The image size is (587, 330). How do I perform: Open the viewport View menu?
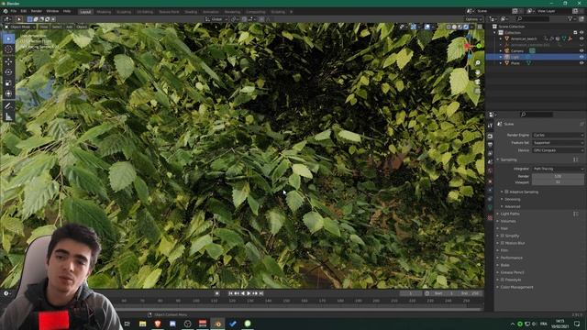click(x=44, y=27)
